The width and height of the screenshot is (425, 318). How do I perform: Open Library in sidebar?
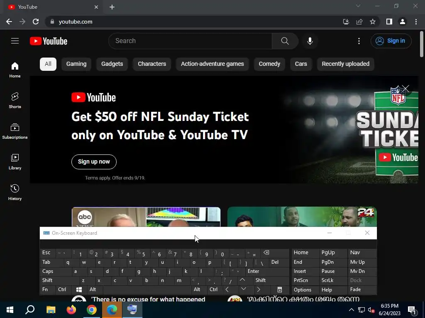[15, 162]
